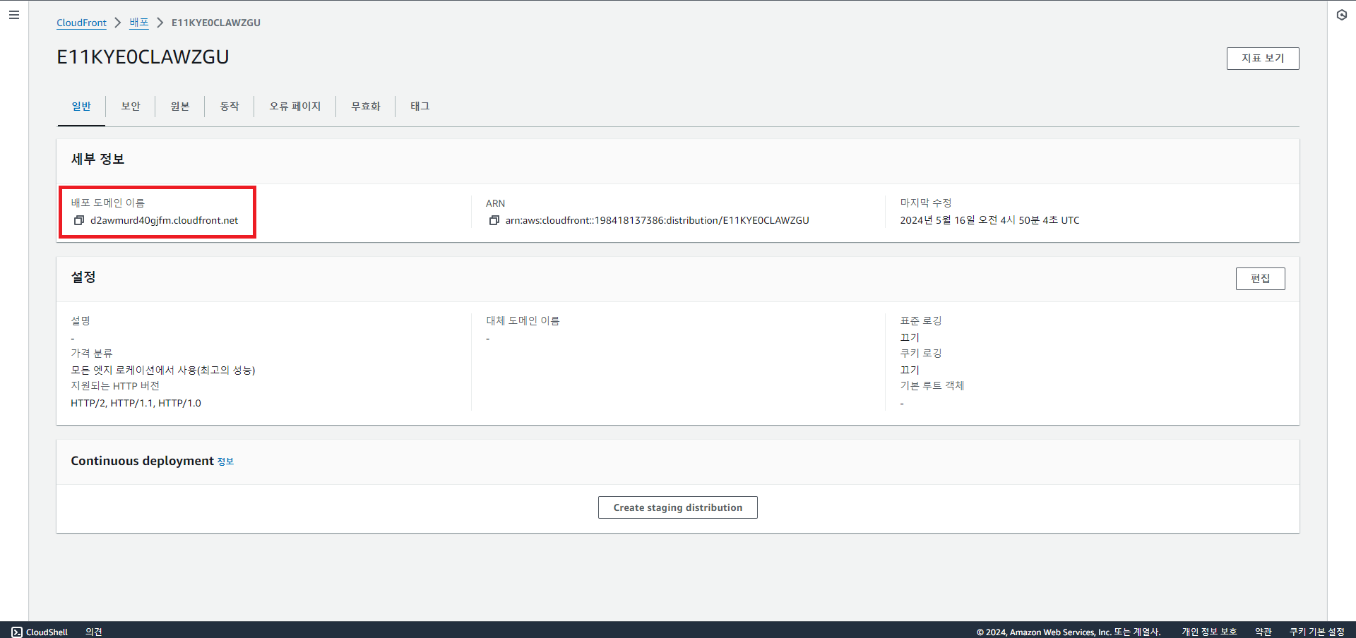Viewport: 1356px width, 638px height.
Task: Click the 표준 로깅 label
Action: tap(921, 320)
